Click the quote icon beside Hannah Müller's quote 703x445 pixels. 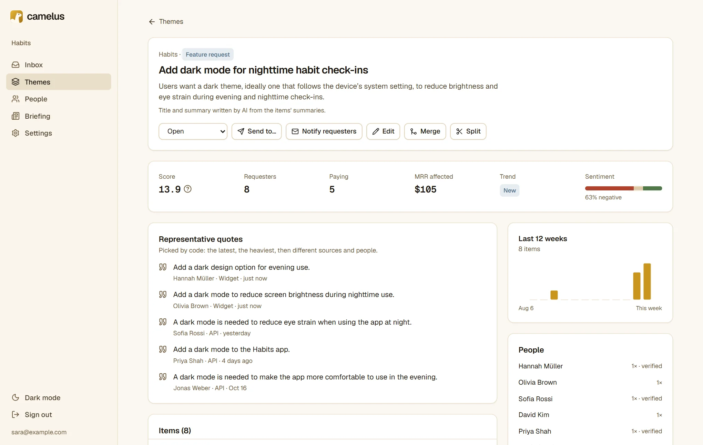163,267
